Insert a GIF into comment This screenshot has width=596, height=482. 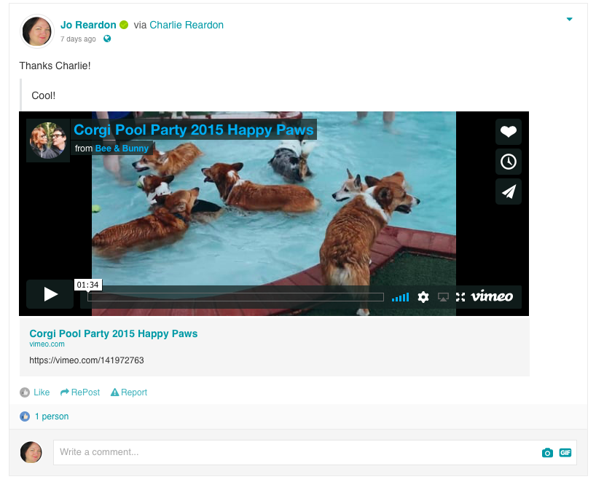click(x=565, y=452)
